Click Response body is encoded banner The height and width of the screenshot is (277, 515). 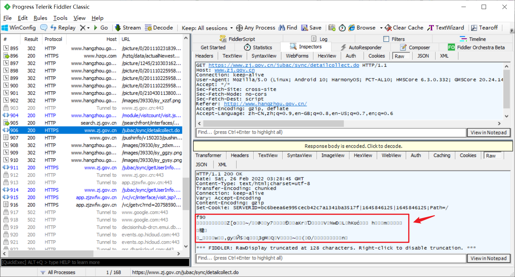pos(353,146)
